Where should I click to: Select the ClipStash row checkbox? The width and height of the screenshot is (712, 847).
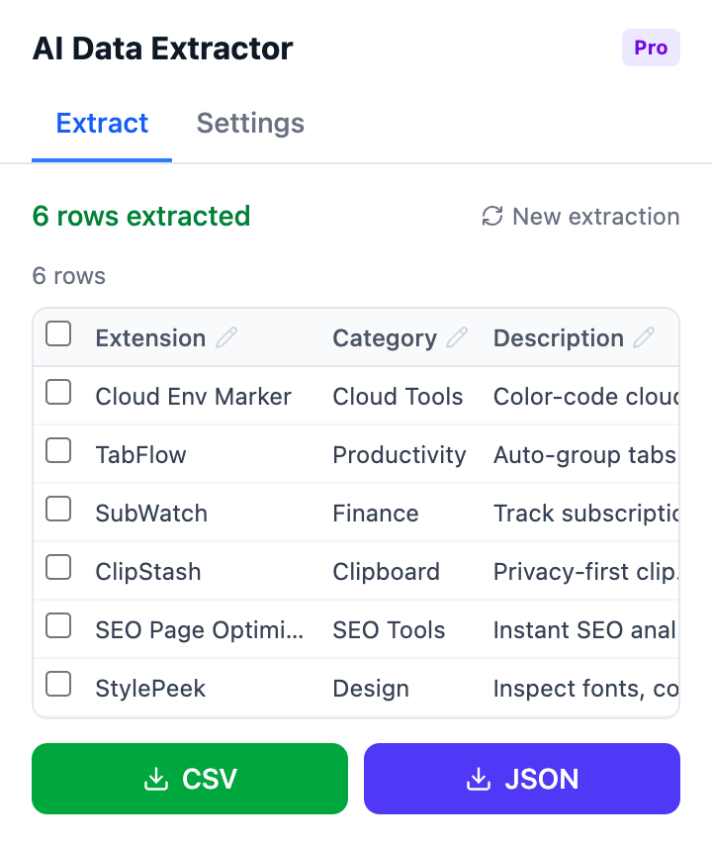tap(58, 568)
